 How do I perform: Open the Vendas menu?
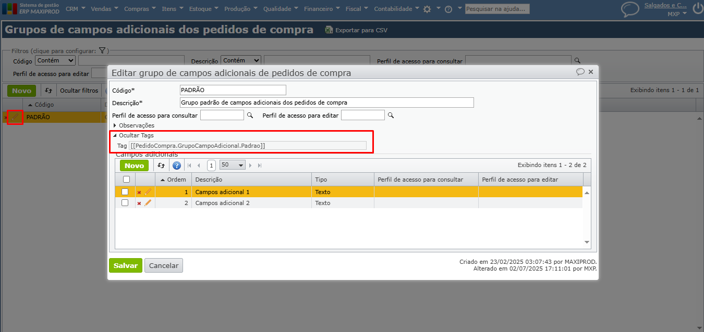(x=104, y=9)
